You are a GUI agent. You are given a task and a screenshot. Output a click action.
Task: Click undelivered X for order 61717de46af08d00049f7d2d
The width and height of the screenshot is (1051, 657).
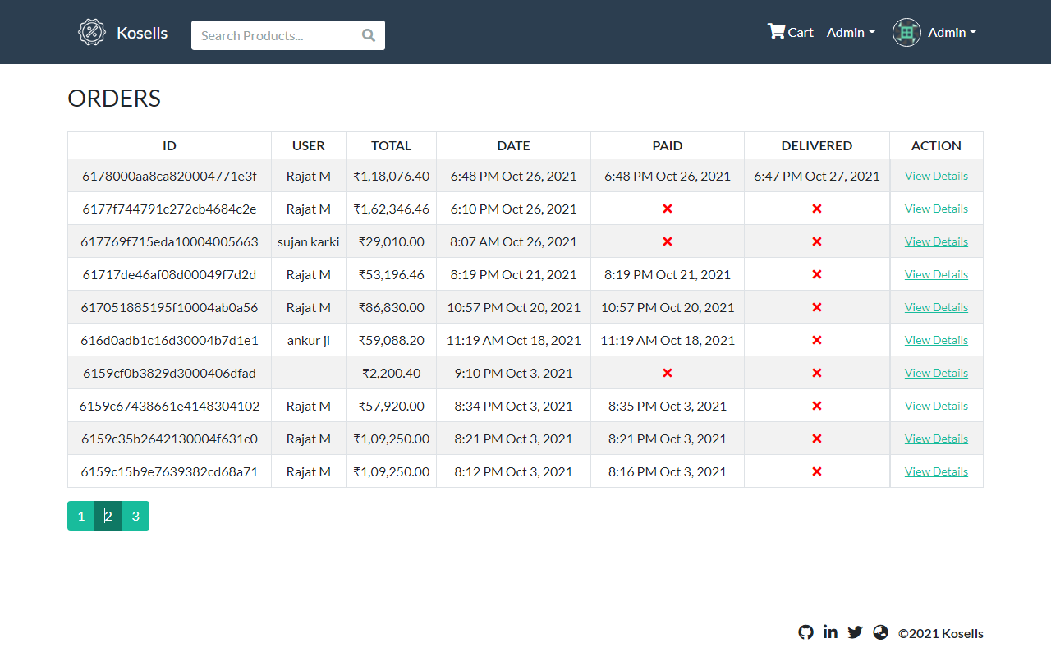[817, 274]
